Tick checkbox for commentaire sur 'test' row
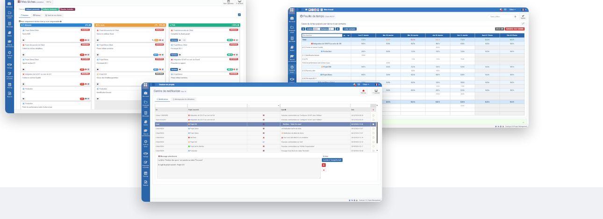Screen dimensions: 603x219 (373, 142)
